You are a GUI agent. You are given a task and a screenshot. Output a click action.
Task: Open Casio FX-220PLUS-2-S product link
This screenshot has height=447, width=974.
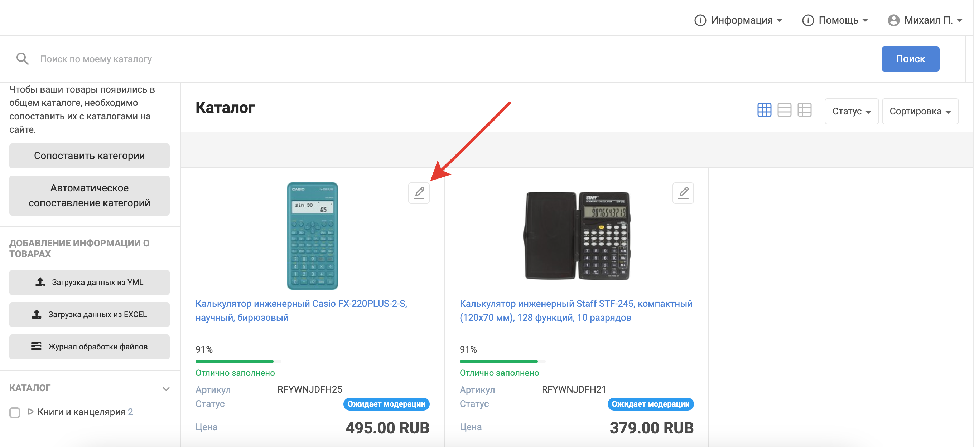tap(301, 310)
